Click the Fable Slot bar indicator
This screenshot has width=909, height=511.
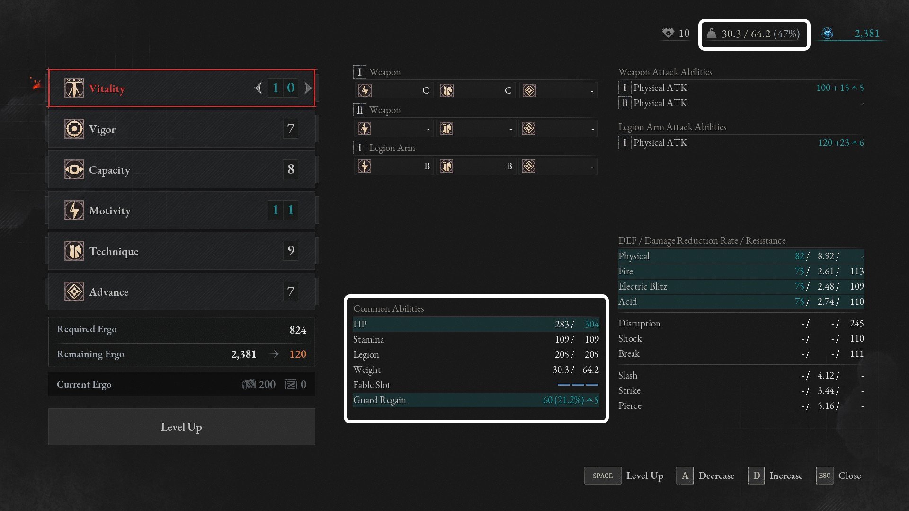coord(576,385)
